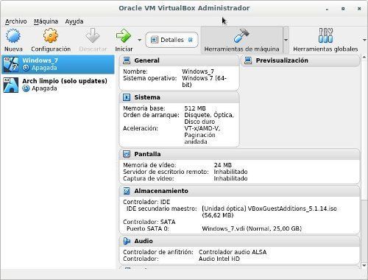The image size is (368, 280).
Task: Select Arch limpio (solo updates) machine
Action: pyautogui.click(x=58, y=85)
